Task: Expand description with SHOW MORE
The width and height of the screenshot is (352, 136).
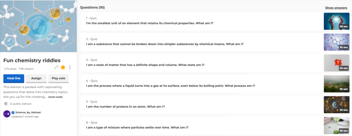Action: 55,97
